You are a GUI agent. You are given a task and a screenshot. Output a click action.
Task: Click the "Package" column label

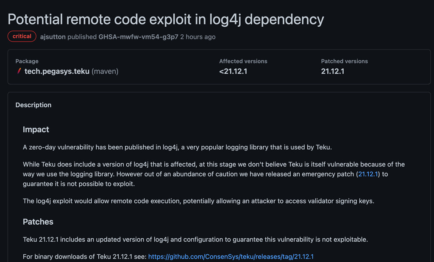tap(27, 61)
